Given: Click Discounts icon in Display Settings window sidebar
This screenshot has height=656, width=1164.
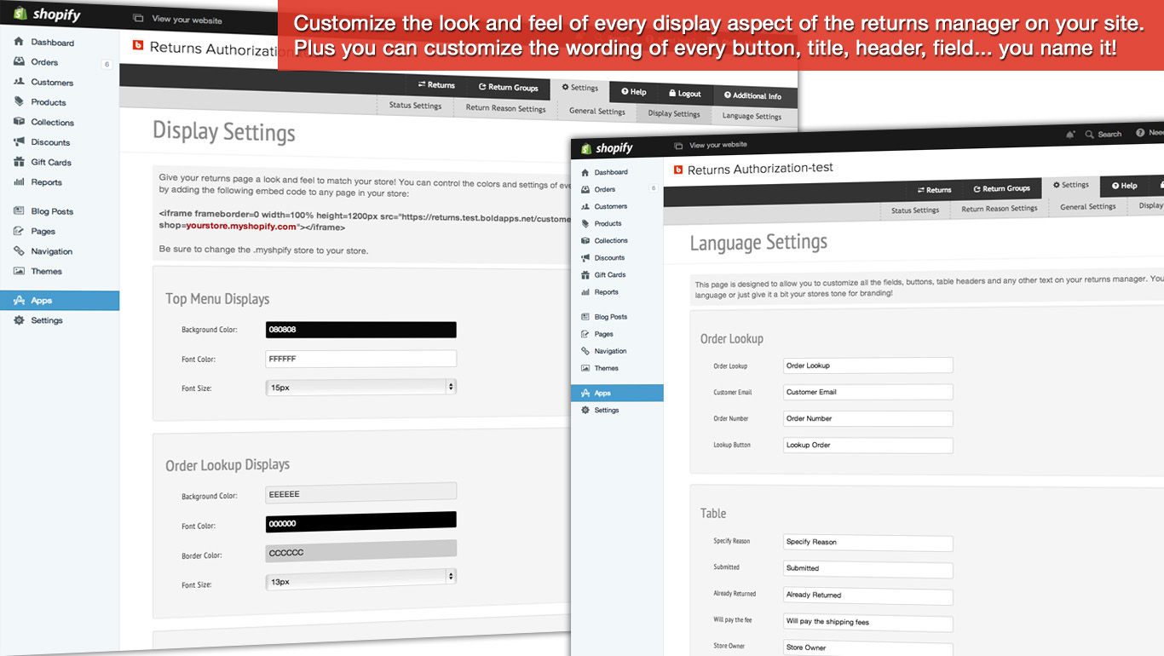Looking at the screenshot, I should coord(19,141).
